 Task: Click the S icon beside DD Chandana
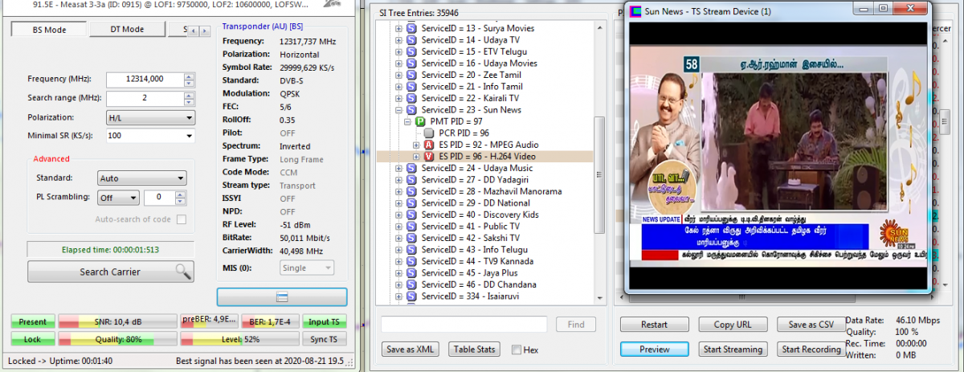click(412, 284)
